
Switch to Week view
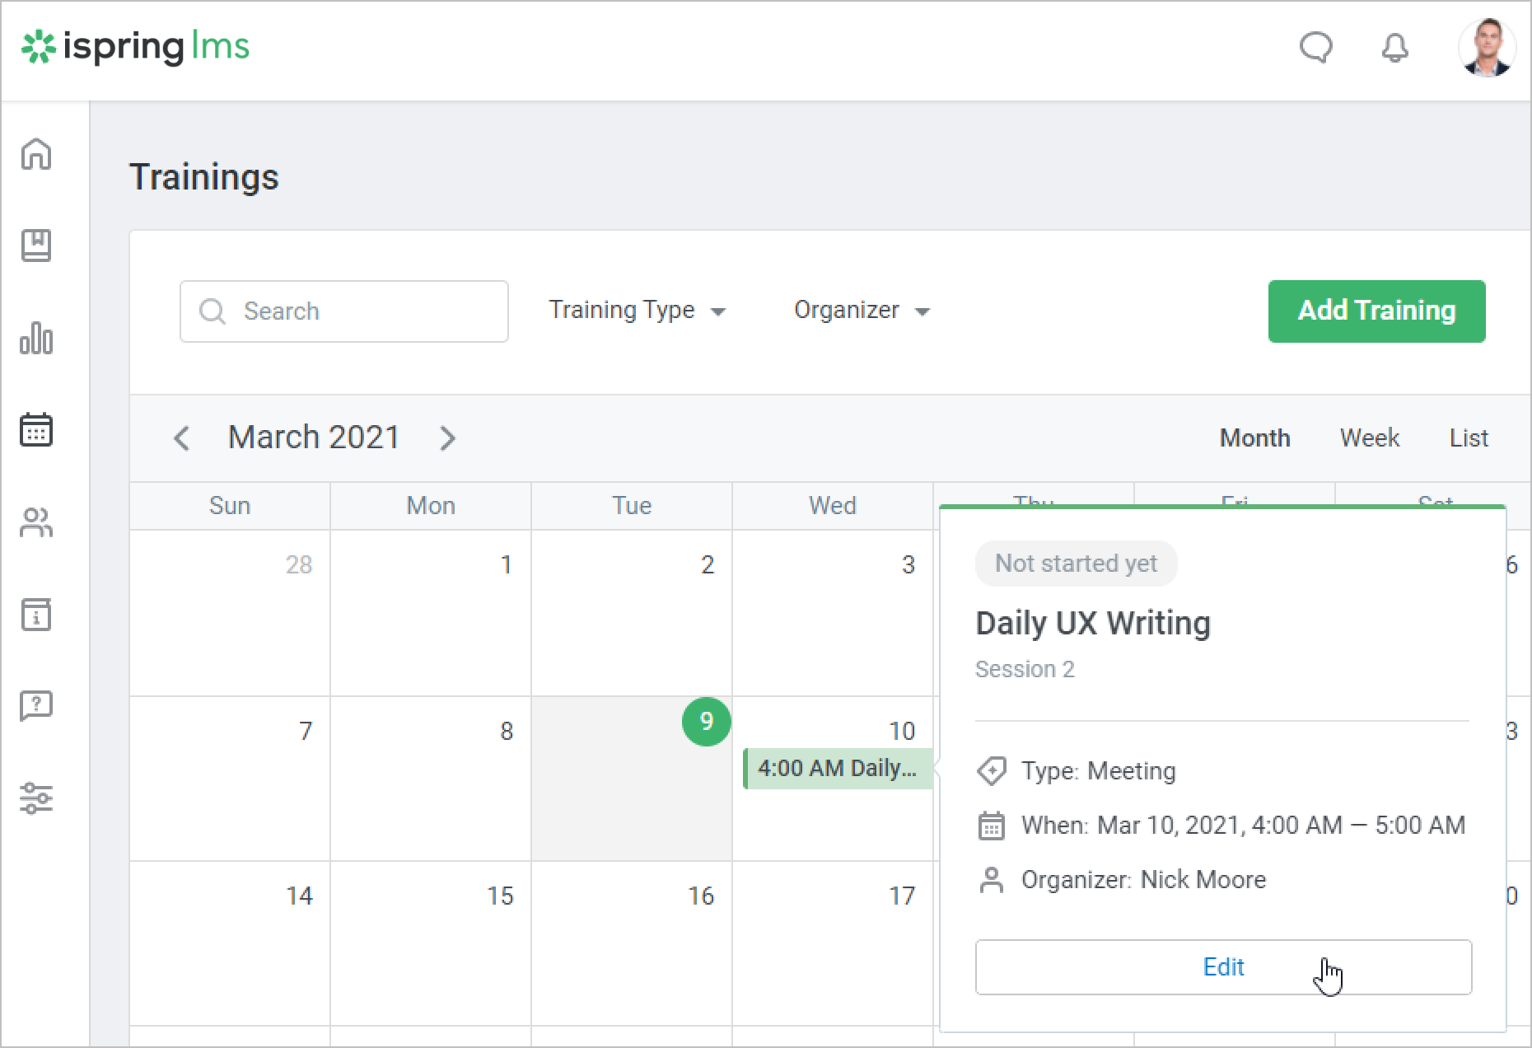1369,438
